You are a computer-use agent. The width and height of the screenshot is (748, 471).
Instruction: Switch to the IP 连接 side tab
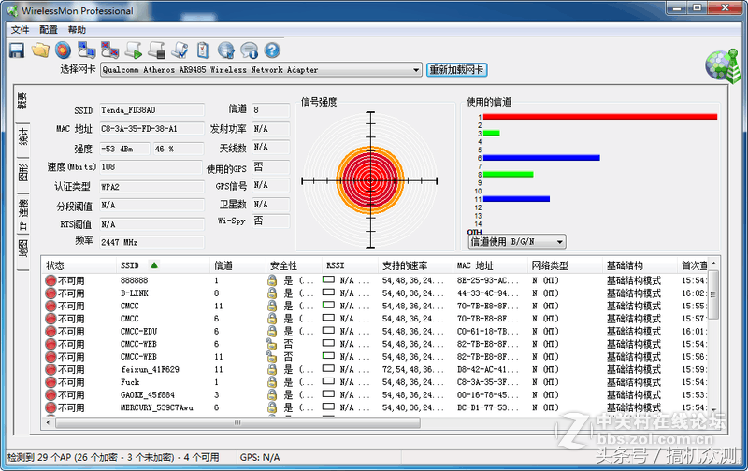point(22,215)
